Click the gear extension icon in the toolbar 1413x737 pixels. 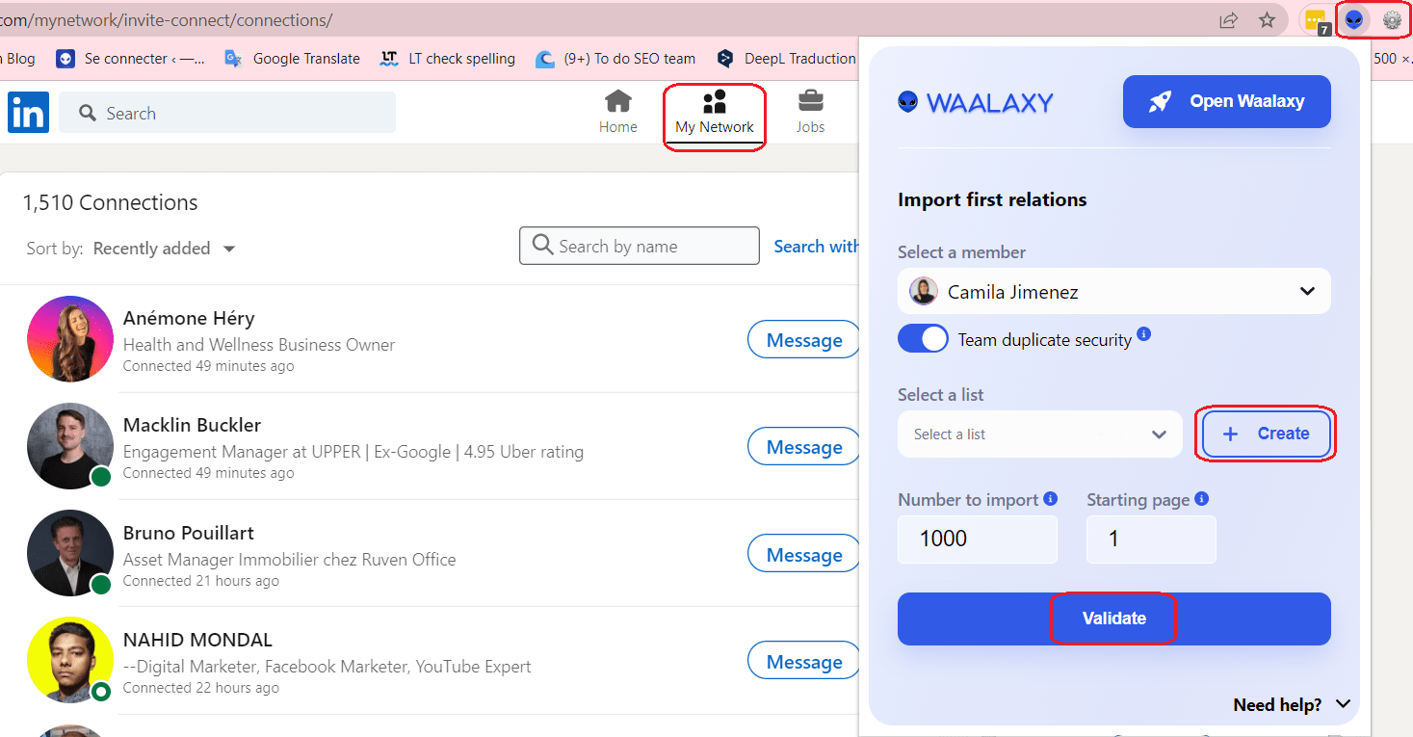pos(1392,19)
